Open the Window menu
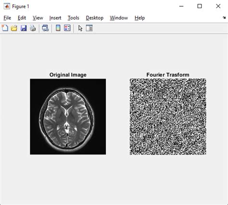The image size is (228, 205). pos(119,18)
